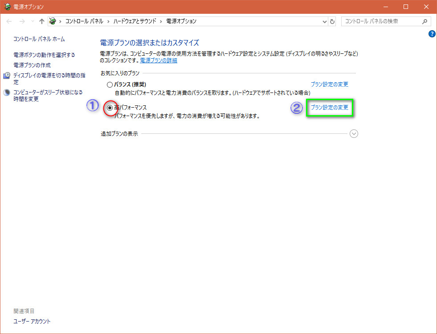Open プラン設定の変更 for 高パフォーマンス
437x334 pixels.
pyautogui.click(x=329, y=108)
